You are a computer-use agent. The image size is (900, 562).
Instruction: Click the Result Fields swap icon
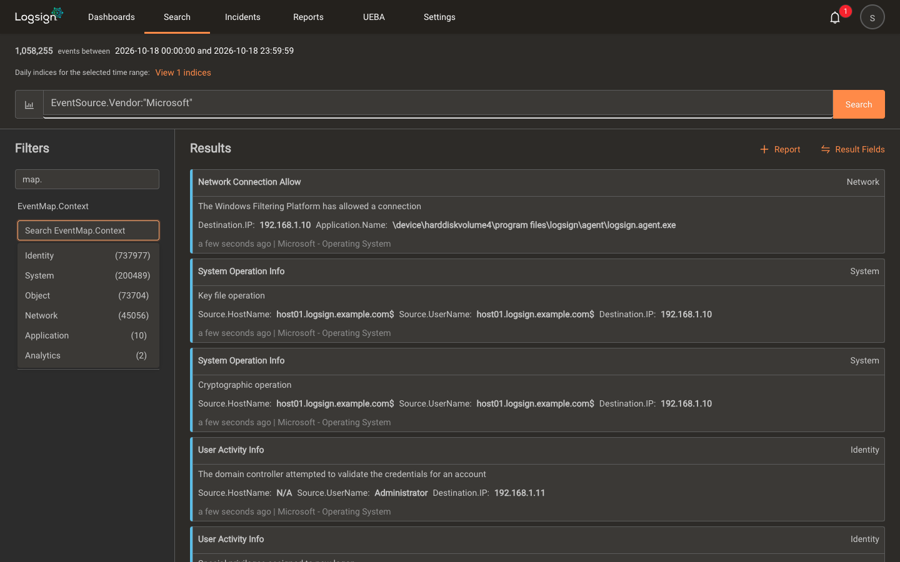(x=826, y=149)
